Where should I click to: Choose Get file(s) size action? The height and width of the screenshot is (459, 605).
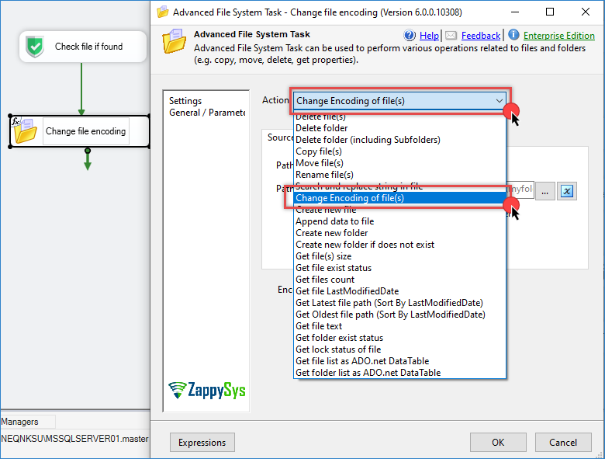pyautogui.click(x=399, y=256)
